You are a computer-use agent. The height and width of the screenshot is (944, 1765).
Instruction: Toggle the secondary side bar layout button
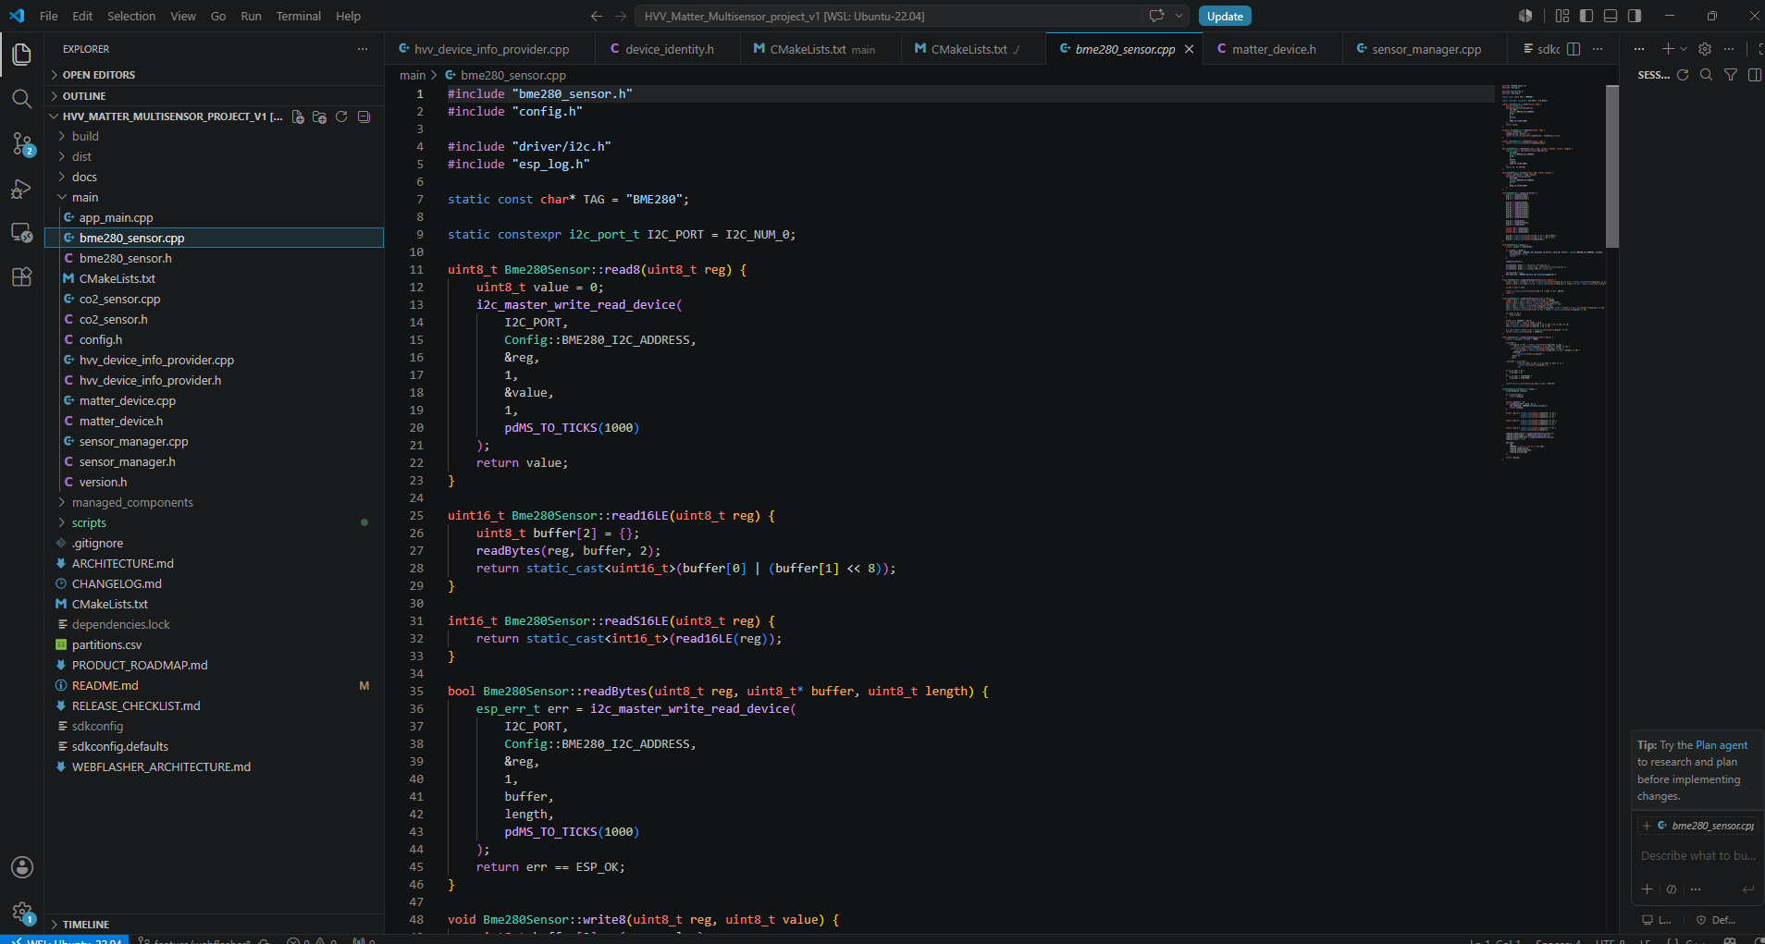[x=1635, y=16]
